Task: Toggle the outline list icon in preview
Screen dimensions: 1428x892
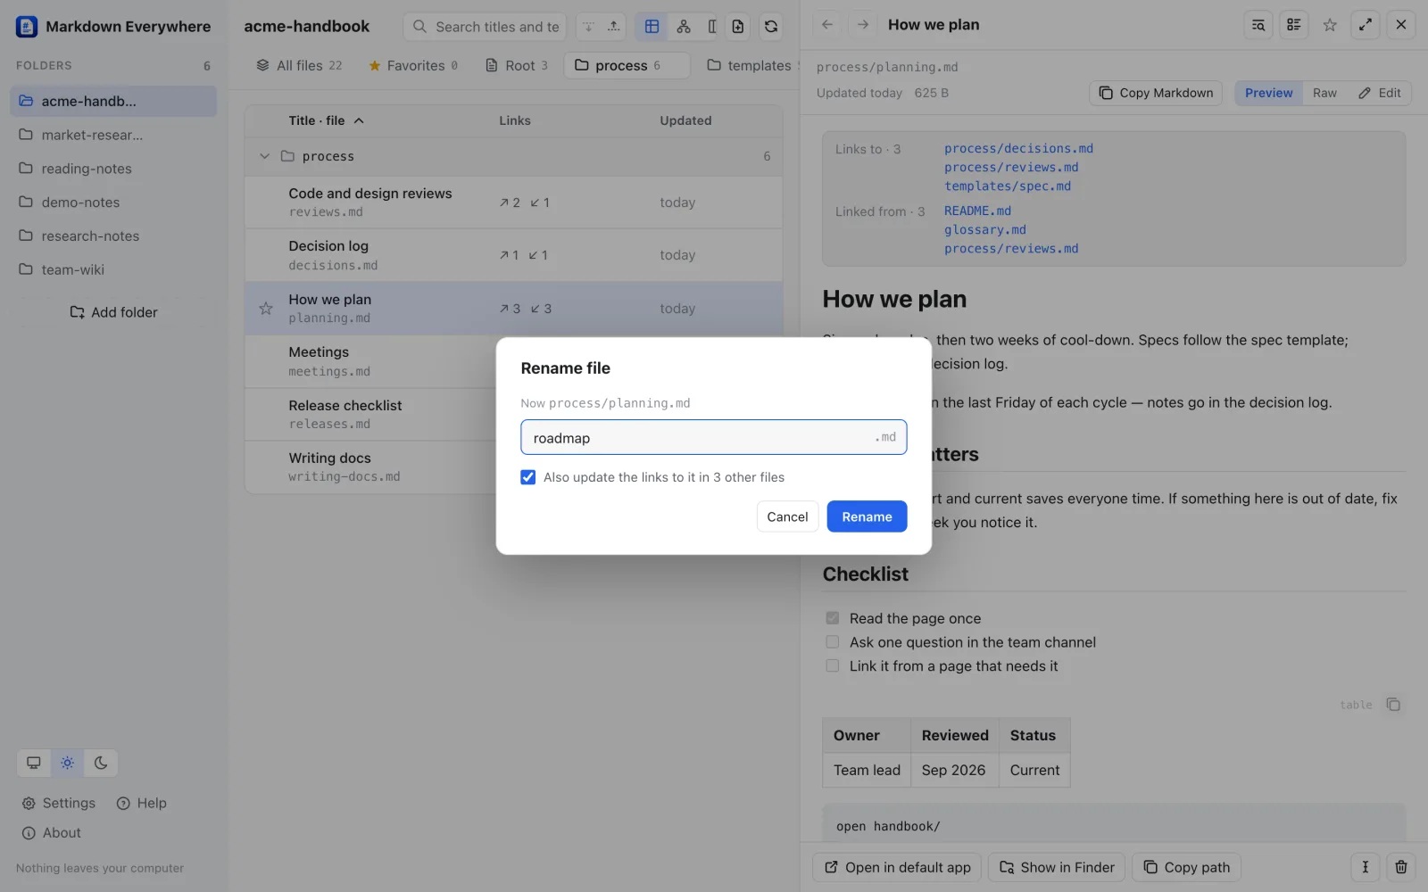Action: 1294,25
